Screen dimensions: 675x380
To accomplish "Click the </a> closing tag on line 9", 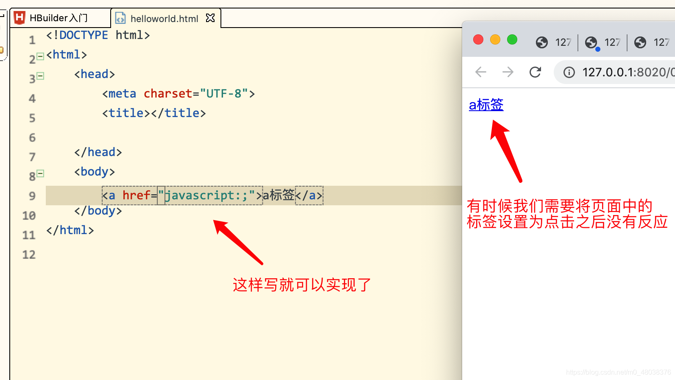I will pos(309,195).
